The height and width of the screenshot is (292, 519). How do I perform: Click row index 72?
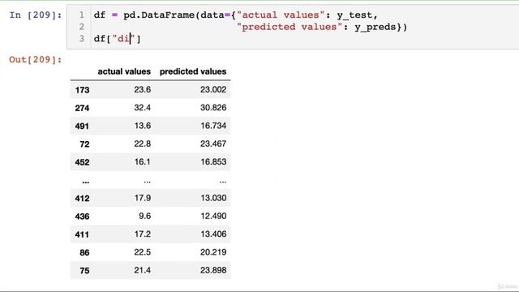point(84,144)
